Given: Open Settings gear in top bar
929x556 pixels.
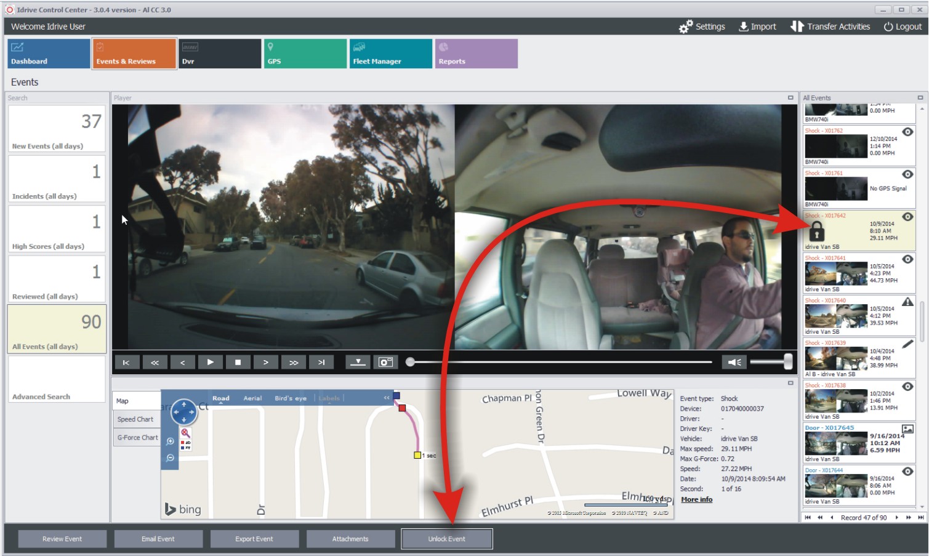Looking at the screenshot, I should (685, 26).
